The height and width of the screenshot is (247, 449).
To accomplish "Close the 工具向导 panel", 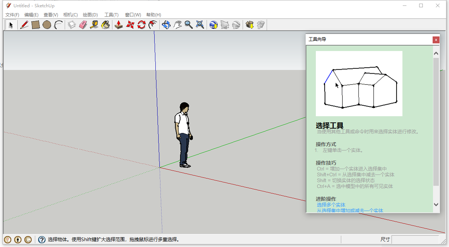I will pos(436,40).
